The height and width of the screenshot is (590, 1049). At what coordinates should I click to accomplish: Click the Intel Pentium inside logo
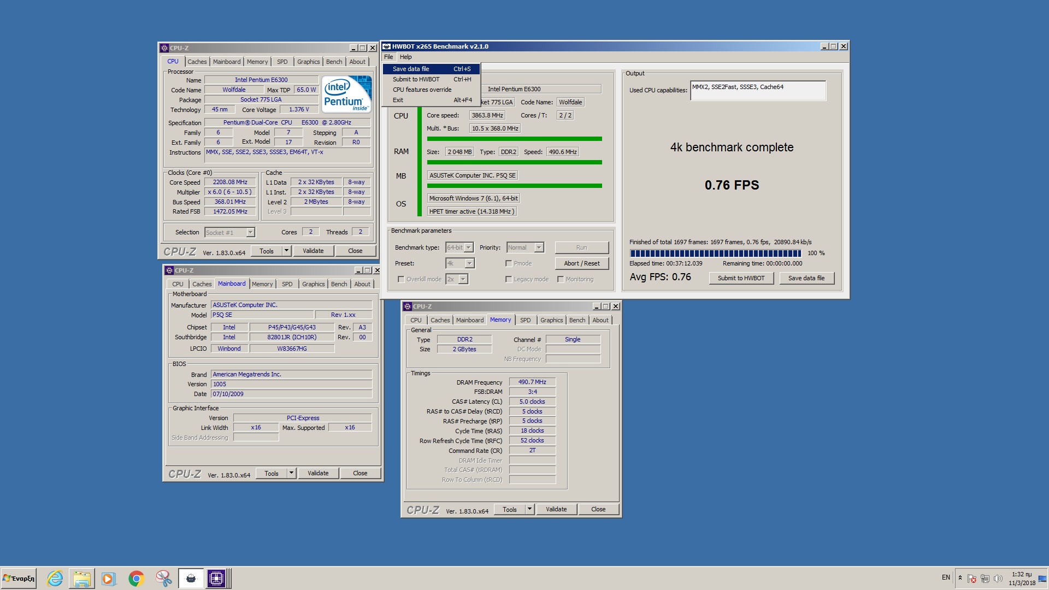pyautogui.click(x=347, y=94)
